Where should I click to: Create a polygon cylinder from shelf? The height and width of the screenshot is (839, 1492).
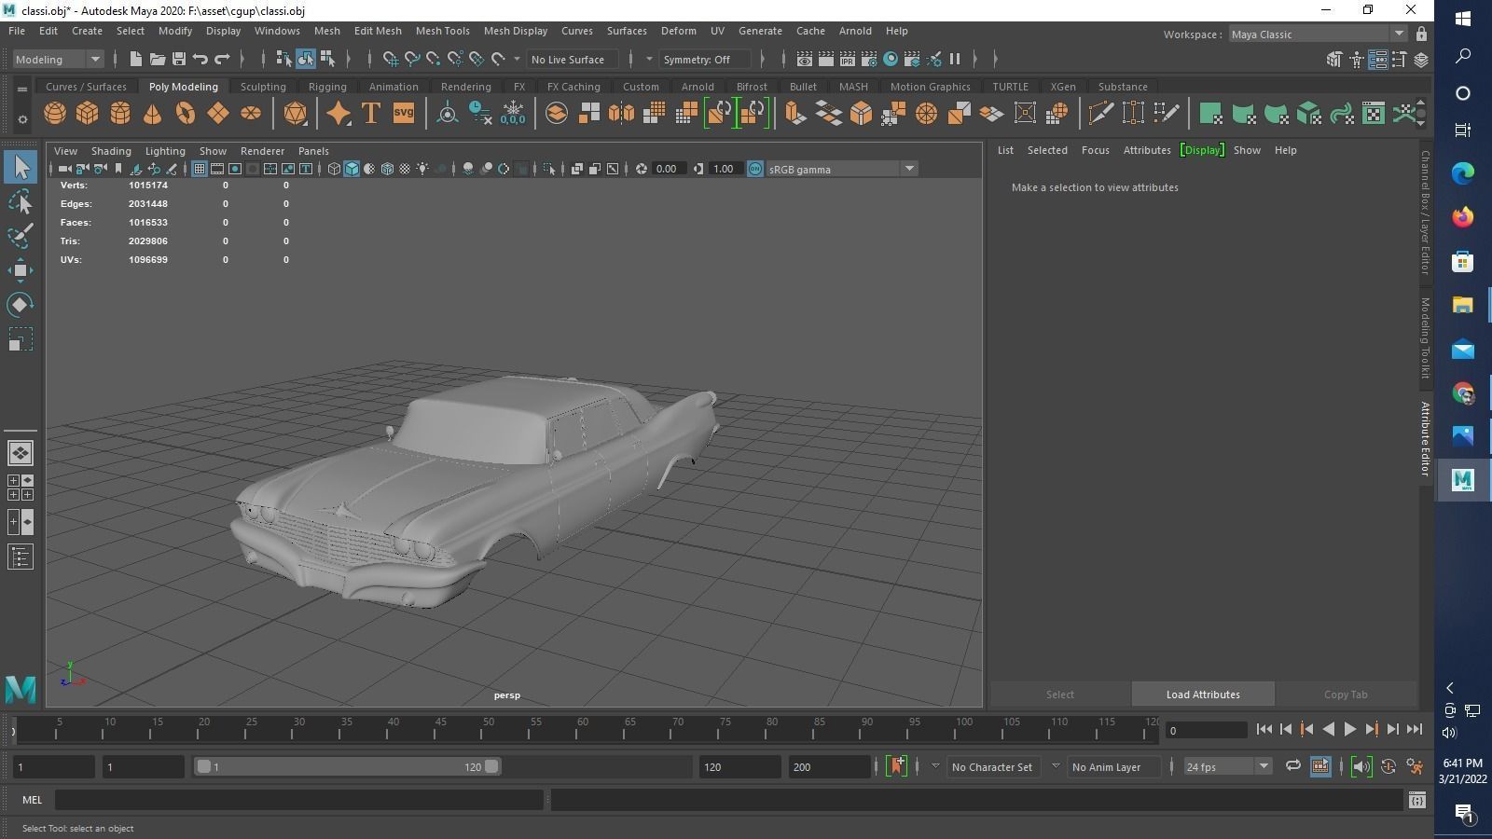point(120,114)
